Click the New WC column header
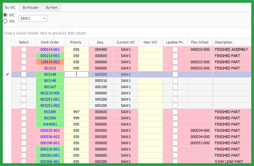The image size is (254, 166). [x=150, y=42]
